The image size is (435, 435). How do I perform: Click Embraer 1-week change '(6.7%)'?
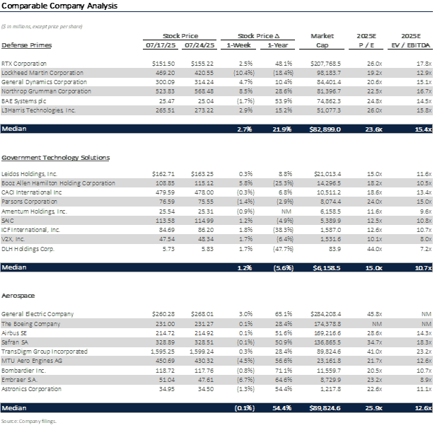click(x=246, y=380)
